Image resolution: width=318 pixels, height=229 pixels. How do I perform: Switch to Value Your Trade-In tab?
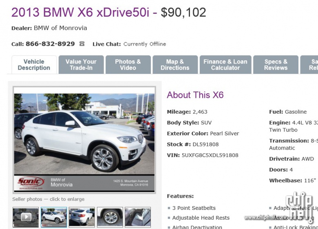(81, 65)
